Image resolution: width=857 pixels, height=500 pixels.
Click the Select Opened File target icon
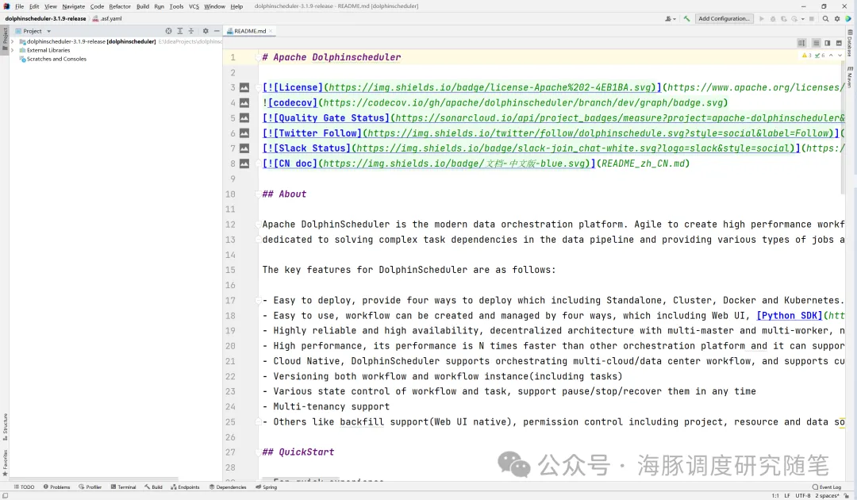click(x=168, y=31)
